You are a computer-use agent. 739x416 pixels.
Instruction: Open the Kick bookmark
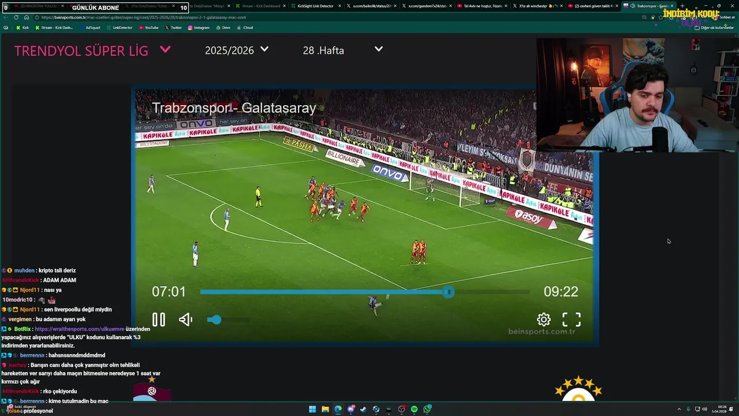(x=23, y=27)
